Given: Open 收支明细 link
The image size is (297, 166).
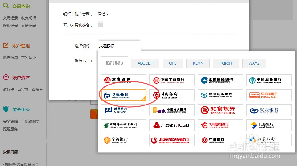Looking at the screenshot, I should tap(28, 18).
